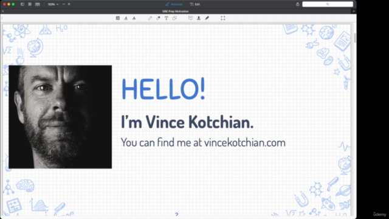Image resolution: width=389 pixels, height=219 pixels.
Task: Click the search field
Action: point(328,4)
